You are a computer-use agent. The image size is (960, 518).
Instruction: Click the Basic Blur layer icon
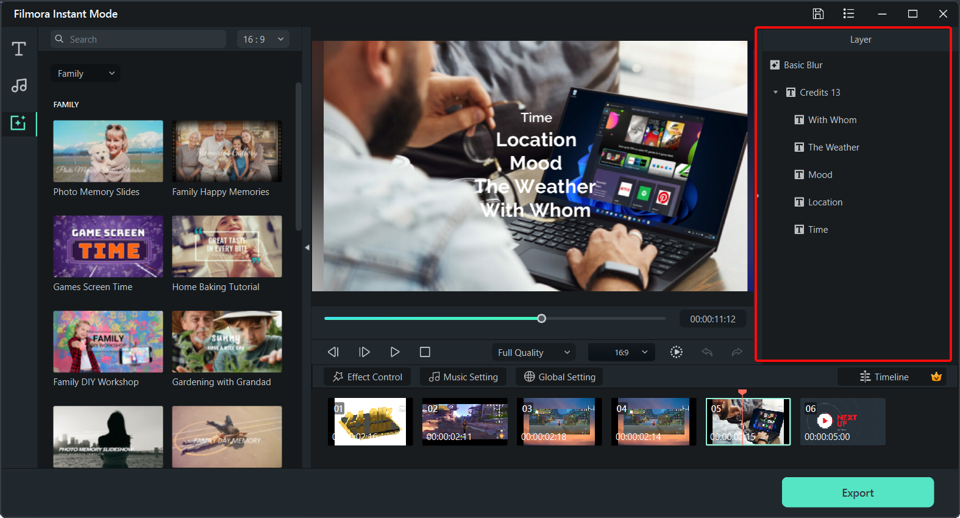click(775, 65)
